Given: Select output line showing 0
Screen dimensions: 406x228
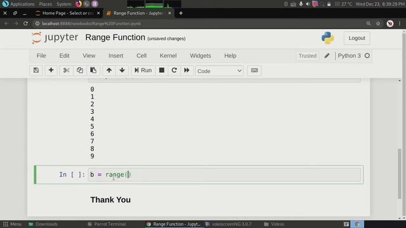Looking at the screenshot, I should click(92, 89).
